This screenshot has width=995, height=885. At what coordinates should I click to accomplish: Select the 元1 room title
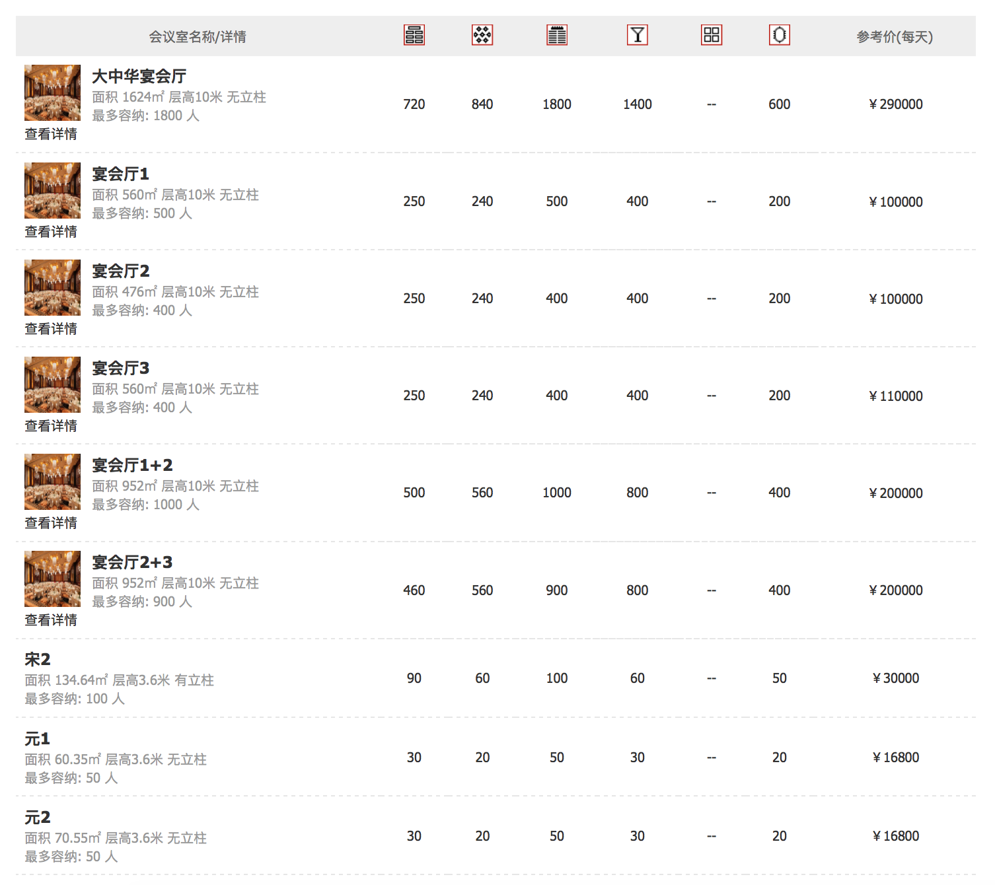tap(38, 738)
